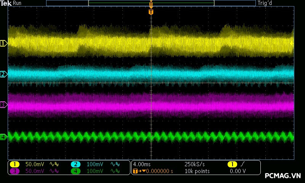Image resolution: width=305 pixels, height=183 pixels.
Task: Click the 4.00ms horizontal timebase readout
Action: 143,164
